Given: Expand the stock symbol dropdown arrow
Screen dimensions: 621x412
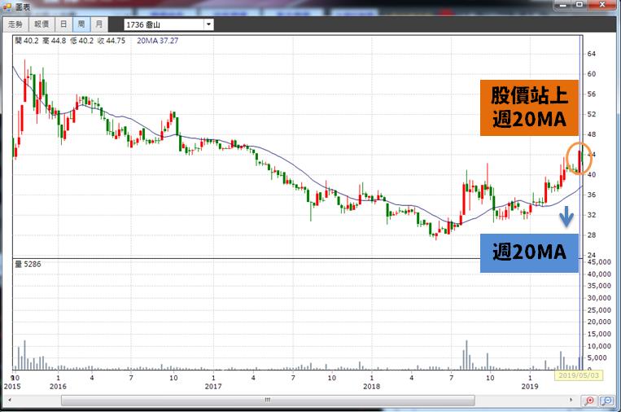Looking at the screenshot, I should (x=208, y=25).
